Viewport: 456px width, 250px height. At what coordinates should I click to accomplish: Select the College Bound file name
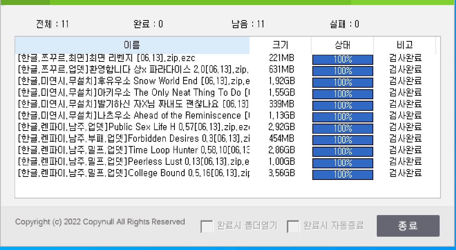tap(133, 173)
